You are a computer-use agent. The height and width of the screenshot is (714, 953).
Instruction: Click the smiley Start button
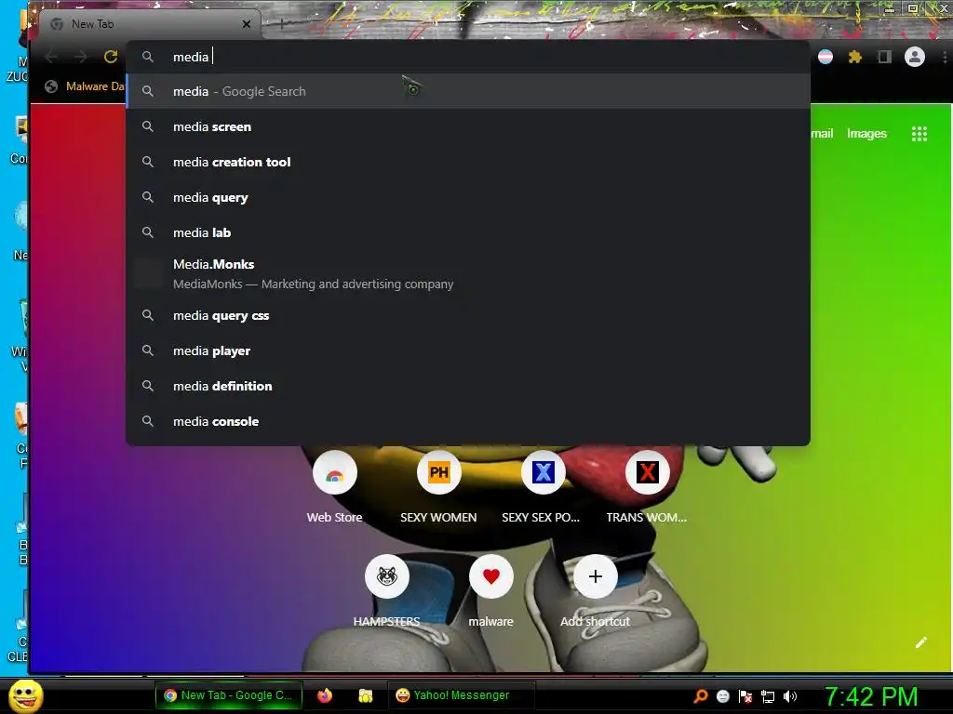point(25,695)
